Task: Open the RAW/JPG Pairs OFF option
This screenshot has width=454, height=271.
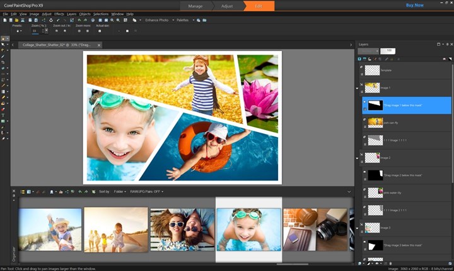Action: click(146, 191)
